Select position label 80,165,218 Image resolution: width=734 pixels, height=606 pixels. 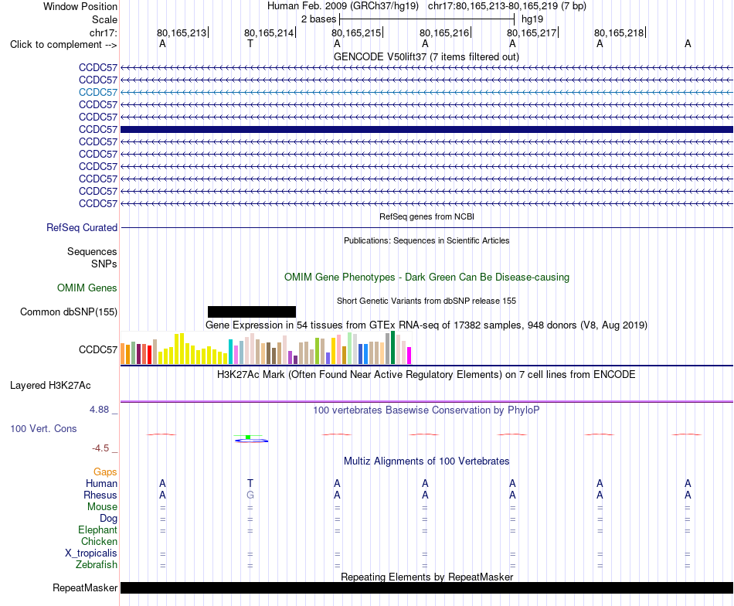tap(620, 32)
